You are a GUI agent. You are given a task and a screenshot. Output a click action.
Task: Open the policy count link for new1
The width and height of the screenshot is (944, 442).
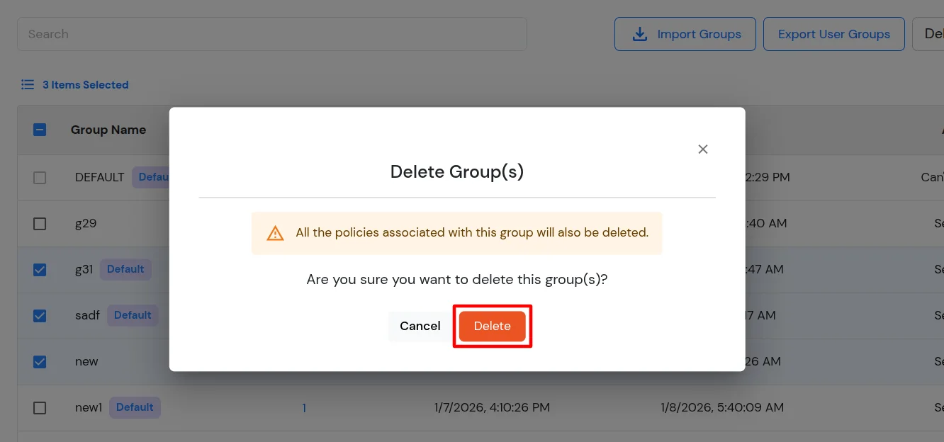(x=304, y=407)
